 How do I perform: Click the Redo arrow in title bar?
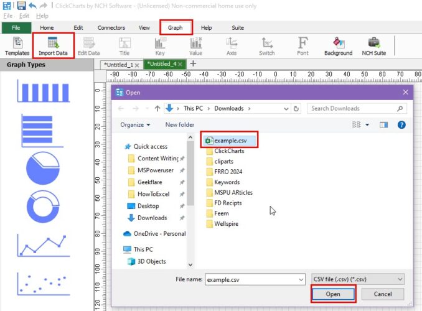(x=43, y=6)
